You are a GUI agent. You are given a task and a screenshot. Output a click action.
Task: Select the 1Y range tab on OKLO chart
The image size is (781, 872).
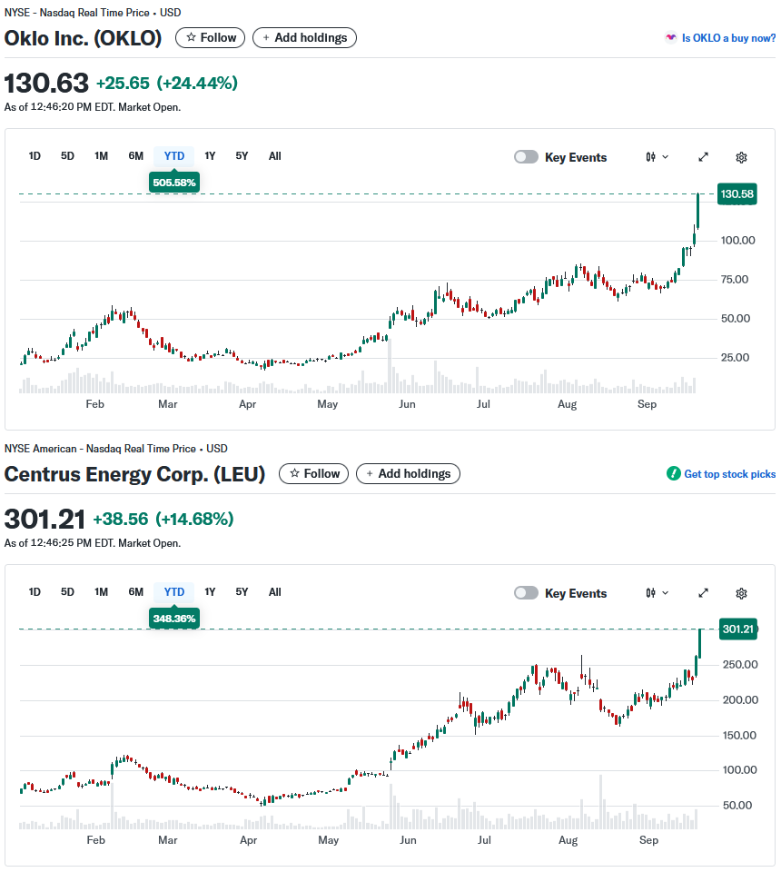tap(210, 156)
